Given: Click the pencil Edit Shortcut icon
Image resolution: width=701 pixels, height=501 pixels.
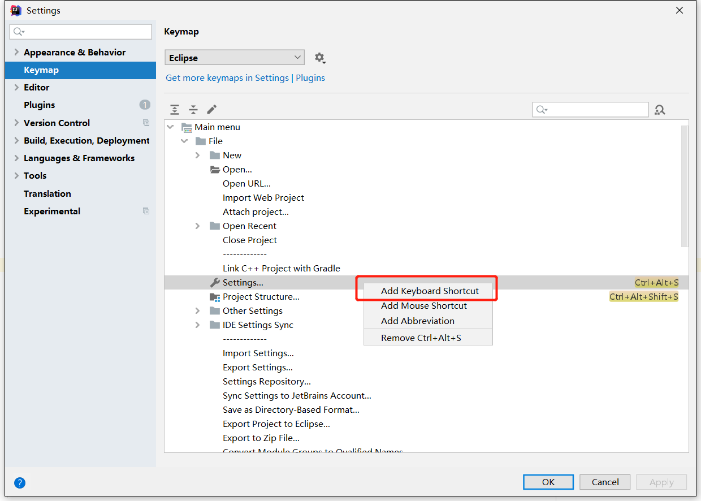Looking at the screenshot, I should click(212, 109).
